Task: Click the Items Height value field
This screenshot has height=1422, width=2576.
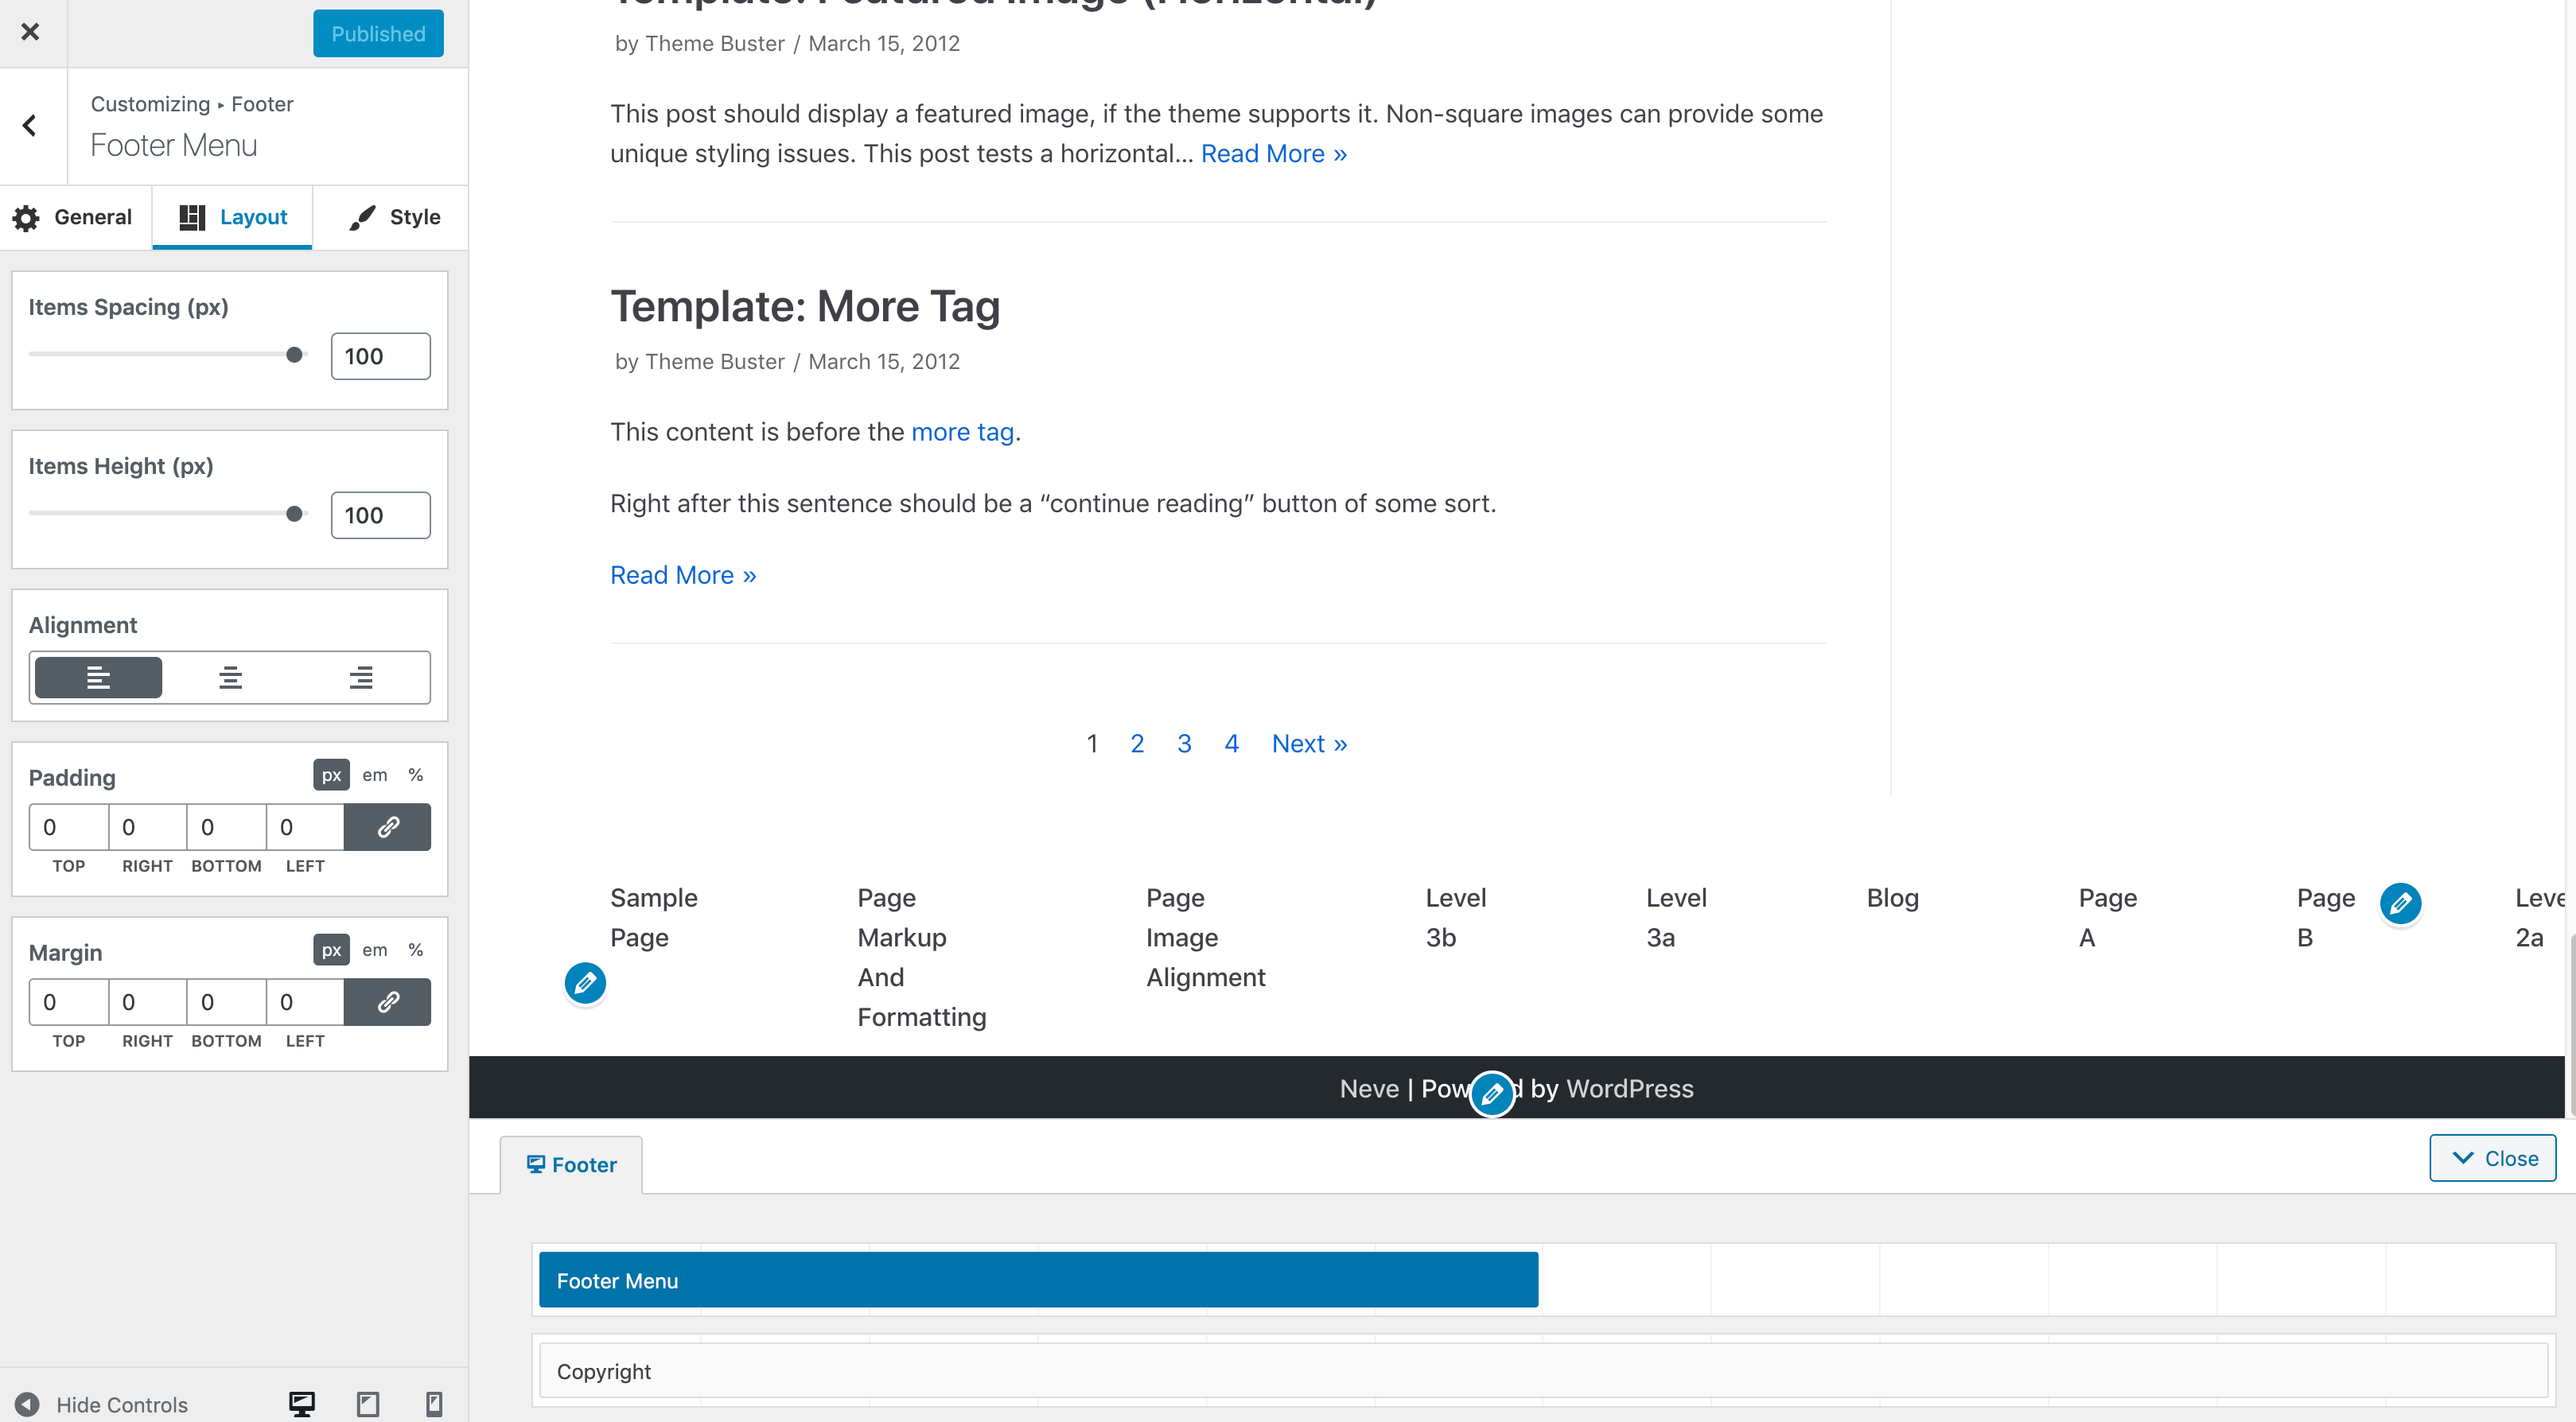Action: 379,514
